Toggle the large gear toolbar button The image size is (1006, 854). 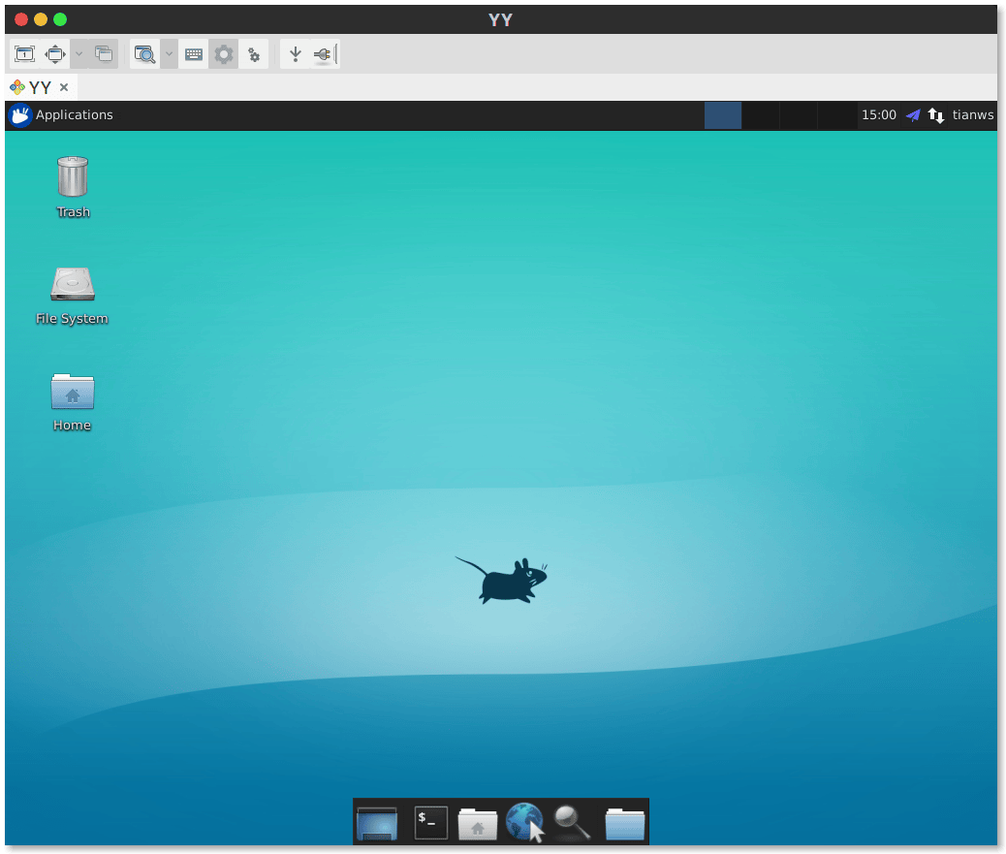[x=224, y=54]
